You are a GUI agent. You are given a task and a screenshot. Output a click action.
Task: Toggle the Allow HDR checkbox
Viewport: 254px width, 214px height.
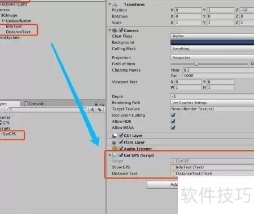173,122
